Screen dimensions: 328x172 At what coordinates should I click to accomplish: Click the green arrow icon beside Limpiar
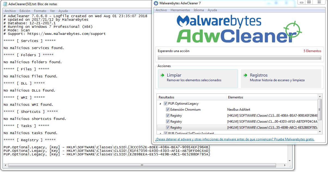[163, 75]
